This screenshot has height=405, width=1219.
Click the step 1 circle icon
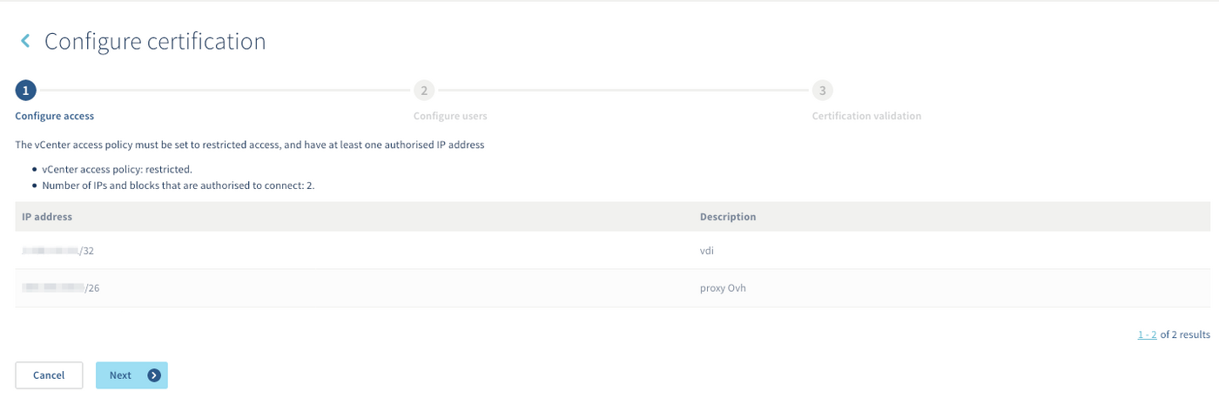click(x=26, y=91)
